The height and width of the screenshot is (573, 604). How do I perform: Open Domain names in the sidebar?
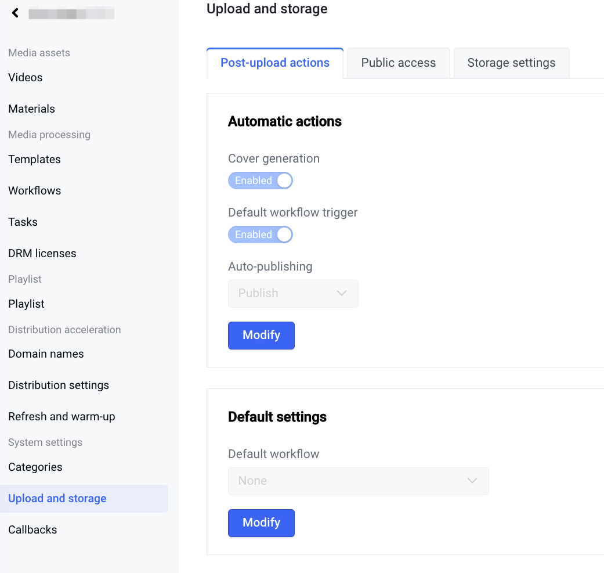click(x=46, y=354)
